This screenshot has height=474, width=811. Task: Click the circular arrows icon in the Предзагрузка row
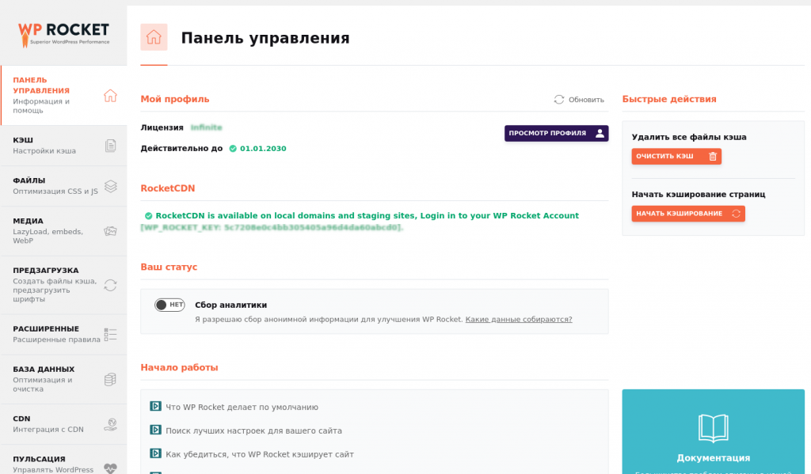110,285
